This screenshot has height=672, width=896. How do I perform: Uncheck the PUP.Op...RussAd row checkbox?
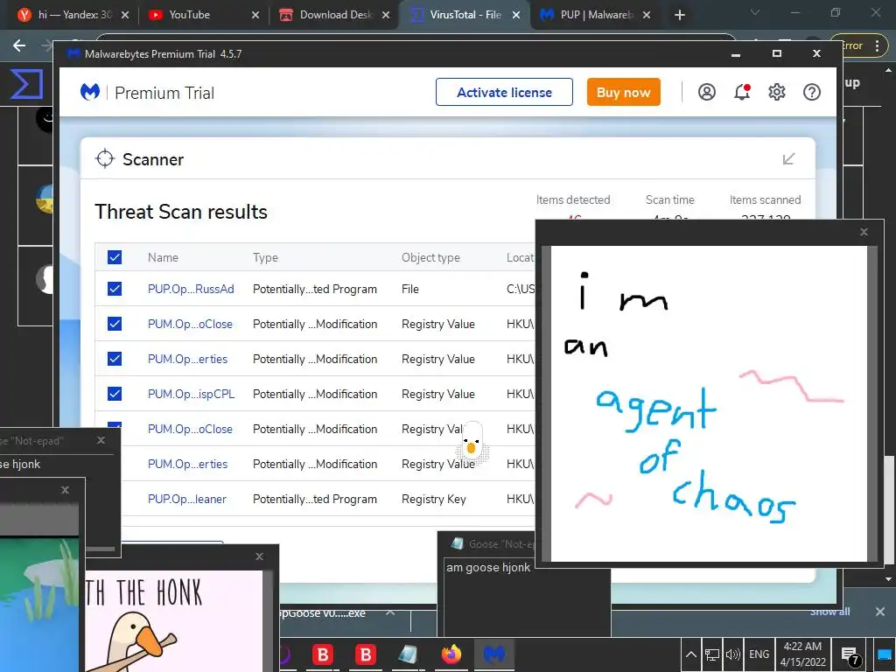point(115,289)
